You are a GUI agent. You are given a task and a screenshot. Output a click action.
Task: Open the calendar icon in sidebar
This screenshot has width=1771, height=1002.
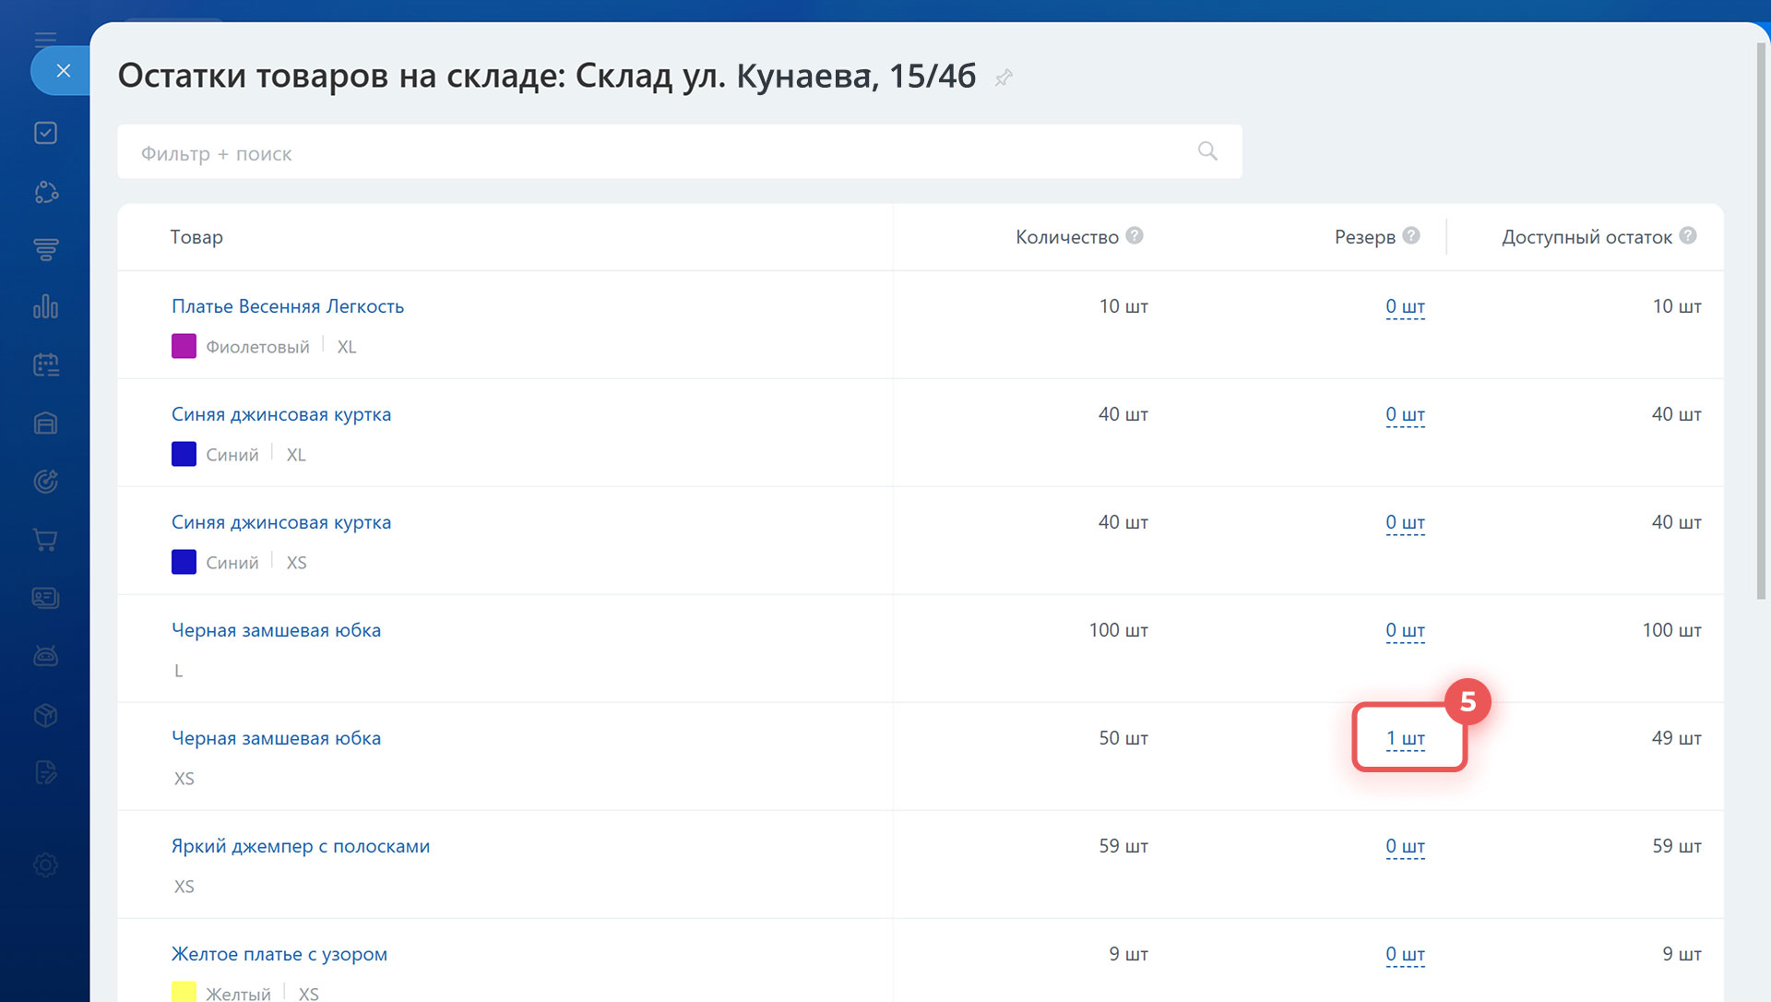point(45,365)
